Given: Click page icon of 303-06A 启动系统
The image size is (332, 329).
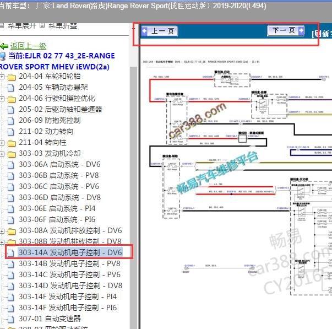Looking at the screenshot, I should point(11,165).
